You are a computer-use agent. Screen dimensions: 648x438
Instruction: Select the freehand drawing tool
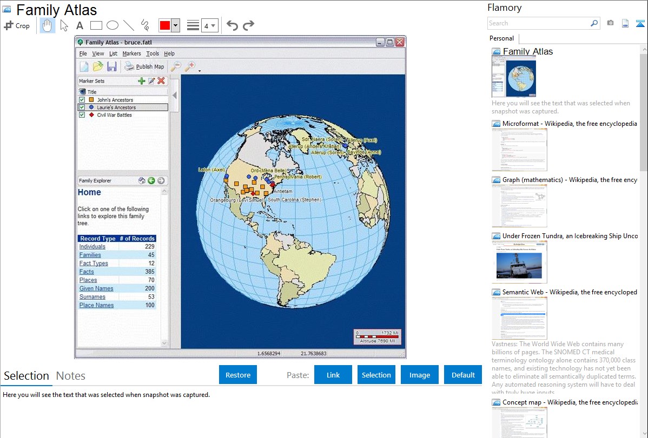(x=145, y=25)
